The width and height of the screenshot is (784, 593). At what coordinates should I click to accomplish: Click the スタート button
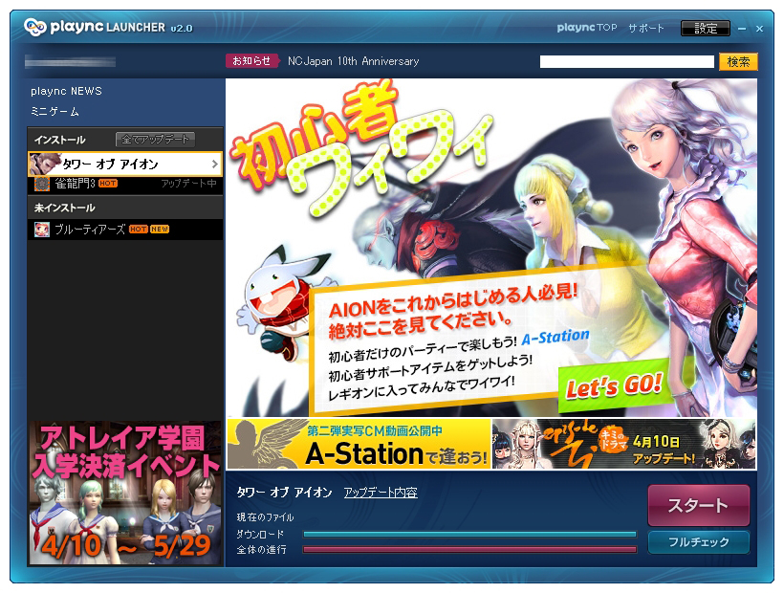tap(699, 505)
